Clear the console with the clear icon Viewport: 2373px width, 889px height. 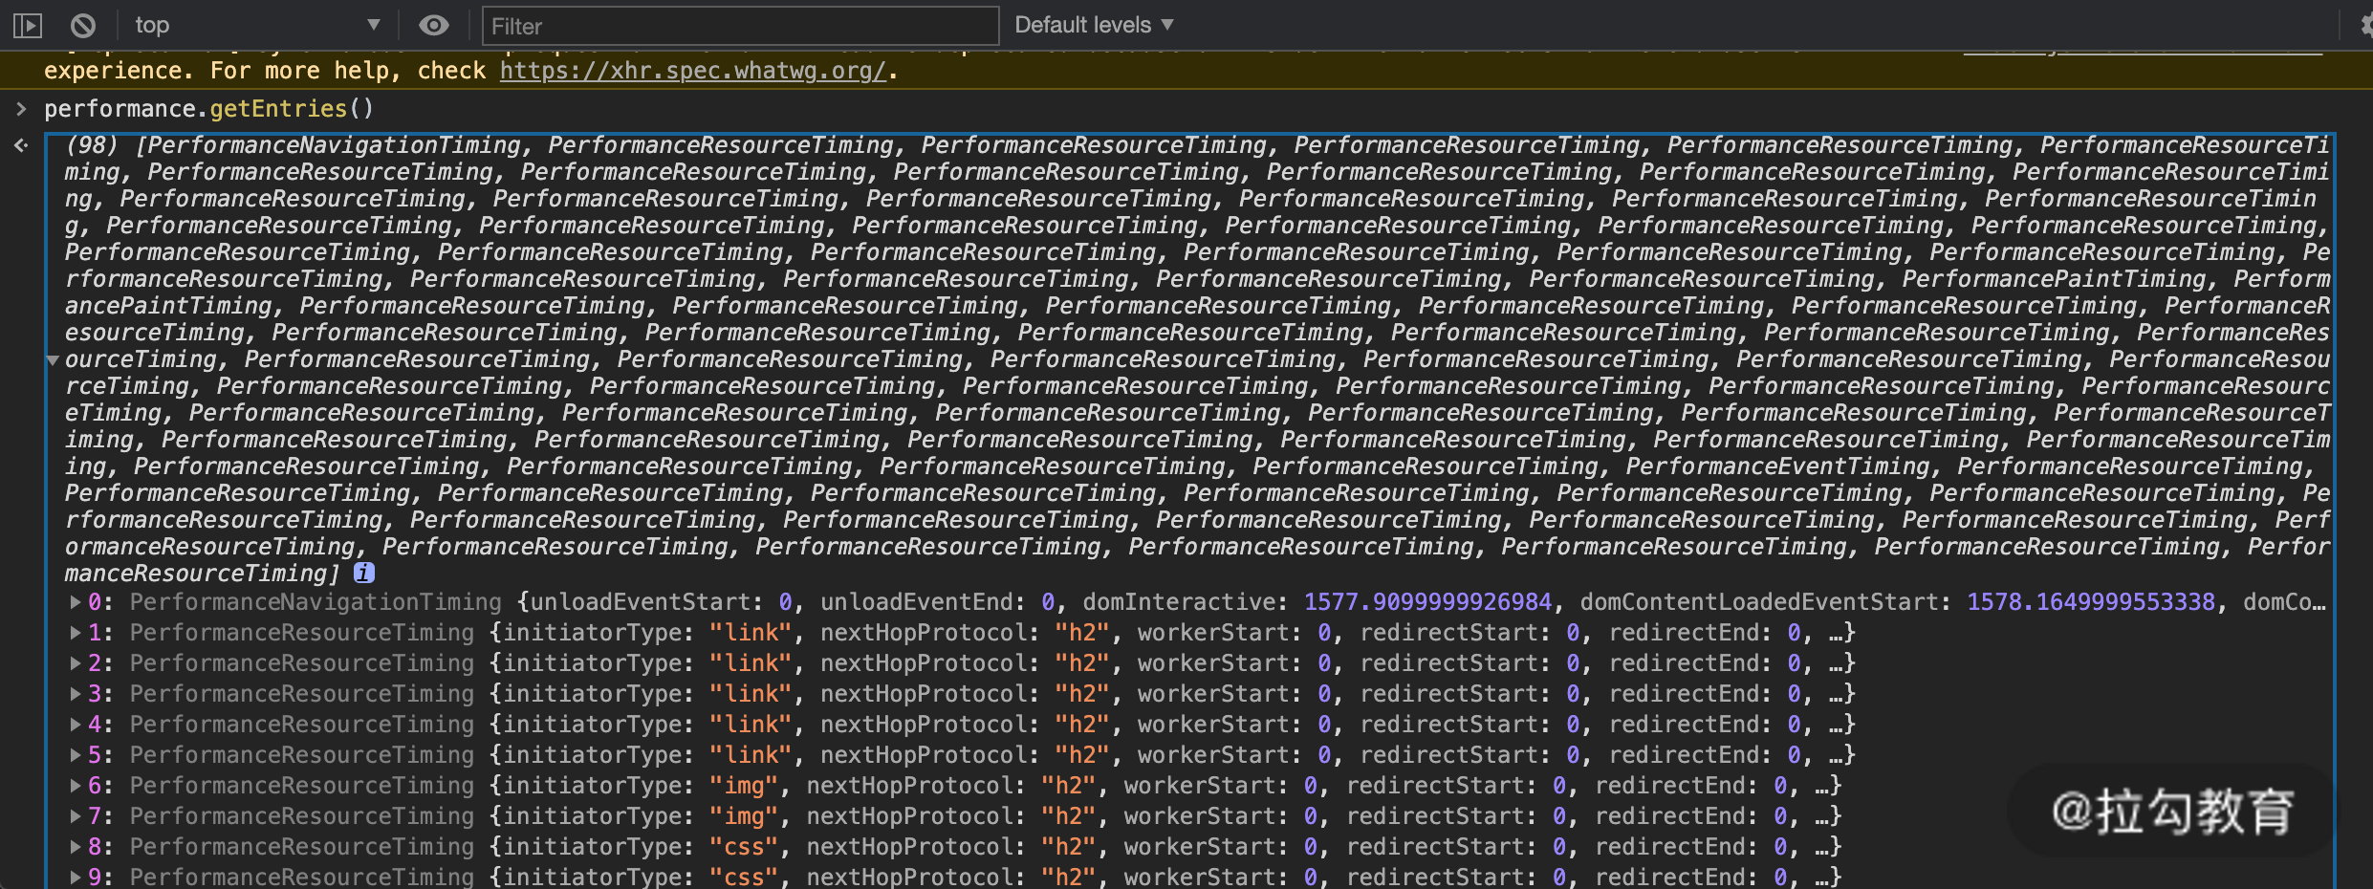[83, 26]
